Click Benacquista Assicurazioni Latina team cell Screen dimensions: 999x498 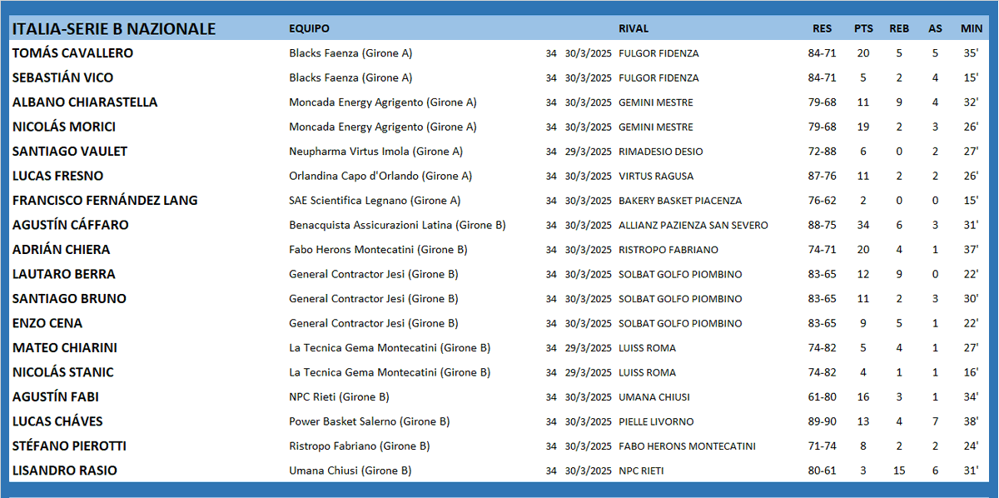397,225
